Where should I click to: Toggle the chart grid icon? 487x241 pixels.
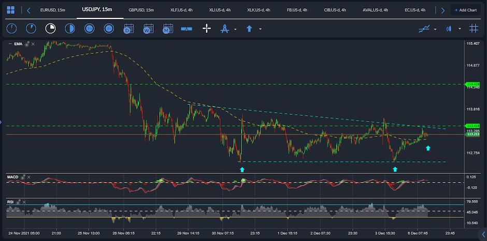click(474, 29)
